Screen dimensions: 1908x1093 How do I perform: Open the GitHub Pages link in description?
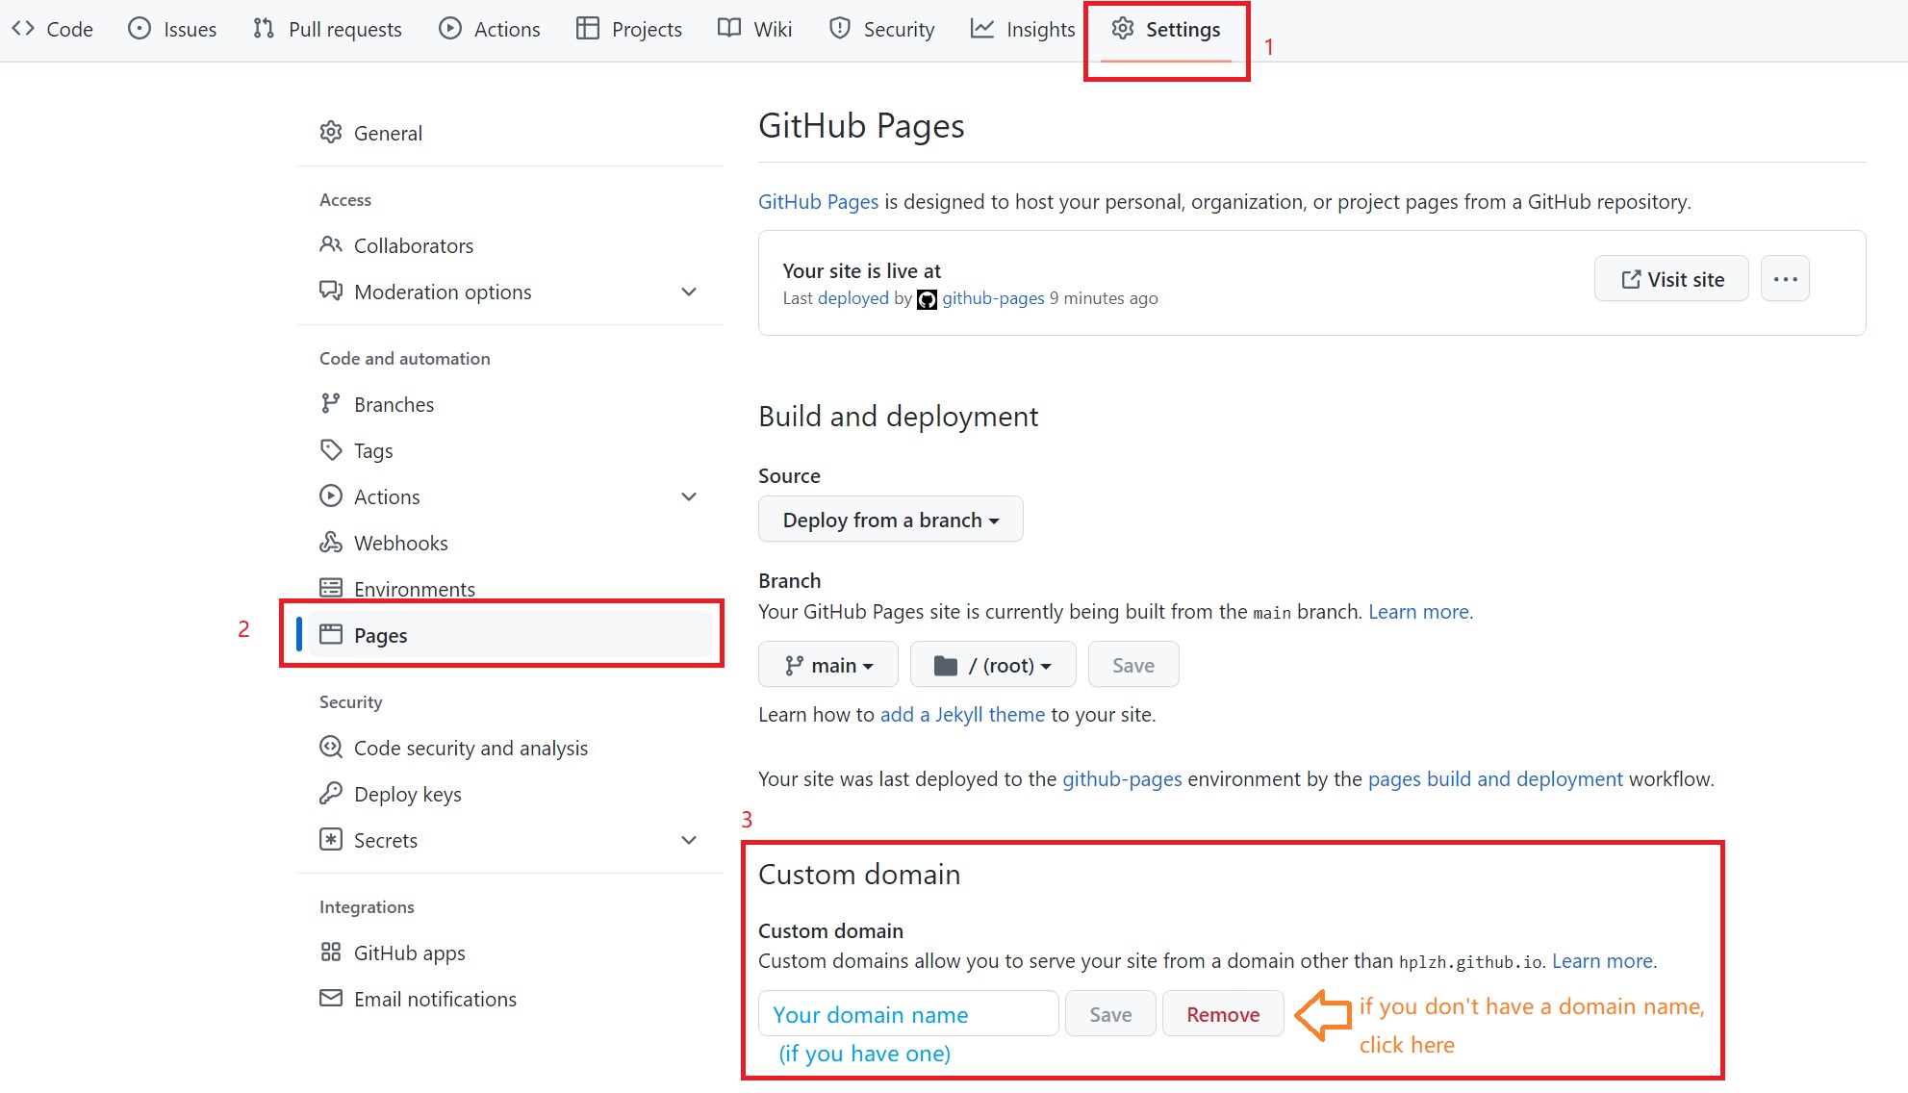[818, 201]
